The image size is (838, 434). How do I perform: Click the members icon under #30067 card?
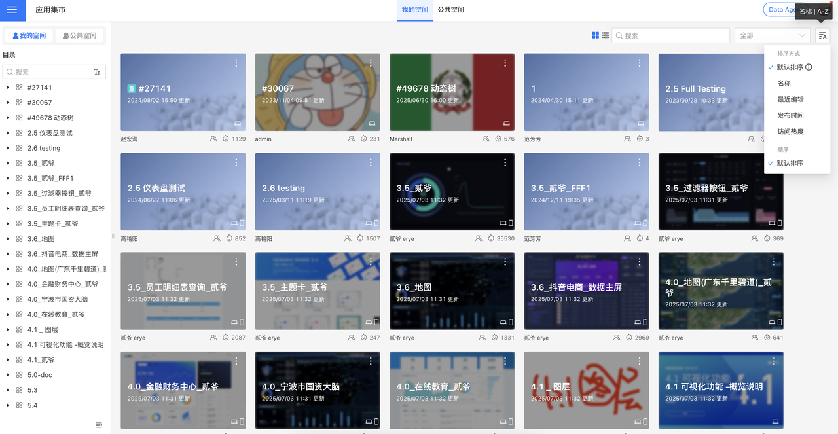pos(352,139)
